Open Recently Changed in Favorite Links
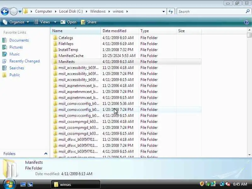The image size is (252, 189). coord(25,61)
